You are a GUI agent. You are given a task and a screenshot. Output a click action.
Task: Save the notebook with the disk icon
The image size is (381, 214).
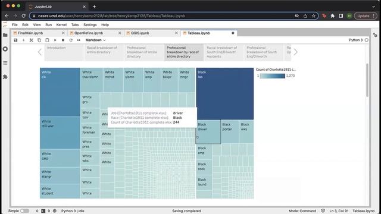click(15, 40)
